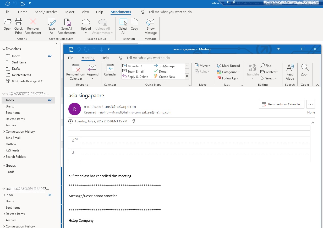Open the More options ellipsis menu
Image resolution: width=323 pixels, height=228 pixels.
pos(311,104)
